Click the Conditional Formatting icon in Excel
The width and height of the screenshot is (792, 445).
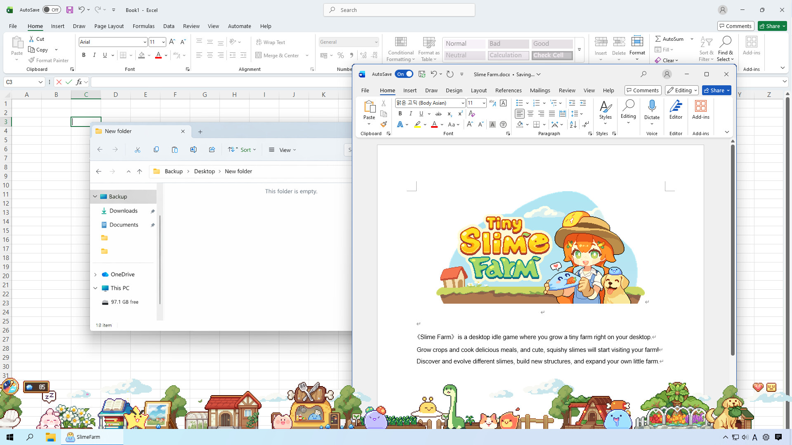(x=401, y=42)
